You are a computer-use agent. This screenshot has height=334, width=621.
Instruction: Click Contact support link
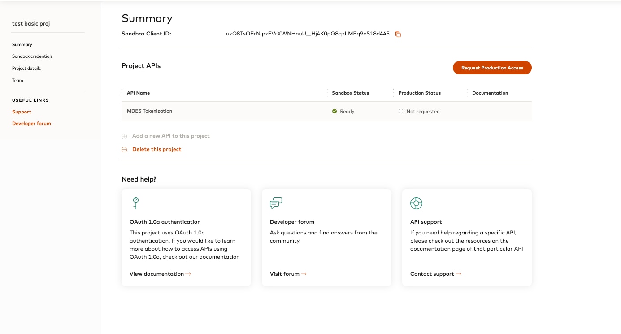(x=435, y=274)
